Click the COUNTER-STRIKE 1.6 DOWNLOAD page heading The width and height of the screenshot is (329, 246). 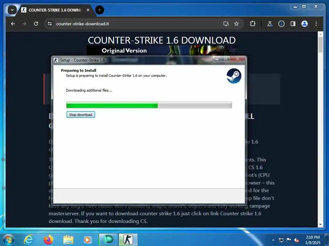click(x=162, y=40)
